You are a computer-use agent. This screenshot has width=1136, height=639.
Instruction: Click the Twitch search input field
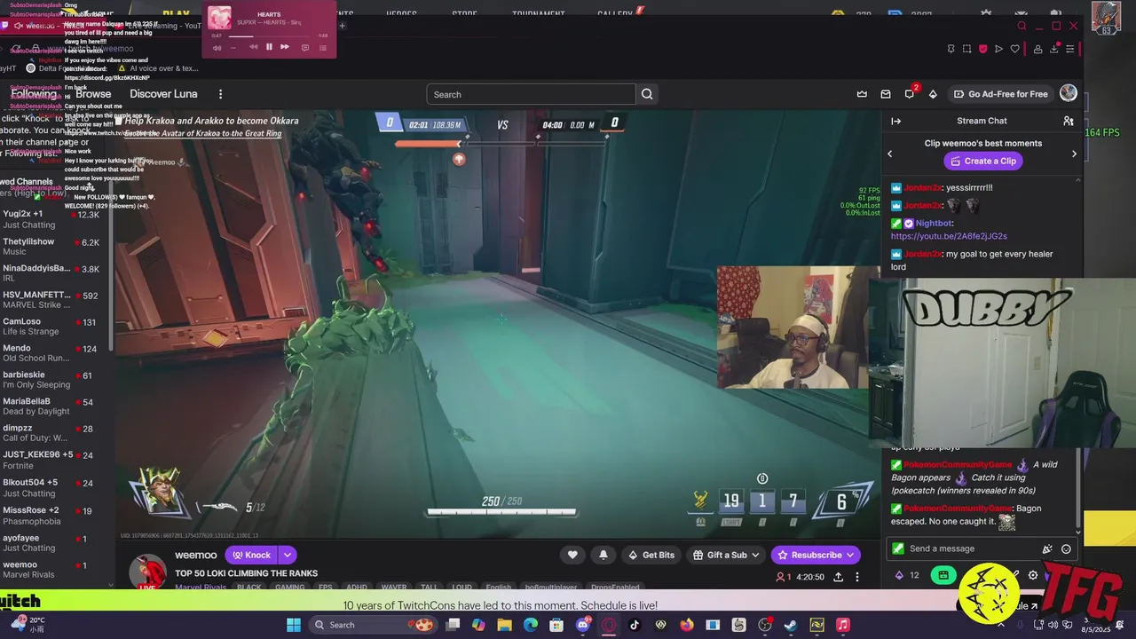531,94
